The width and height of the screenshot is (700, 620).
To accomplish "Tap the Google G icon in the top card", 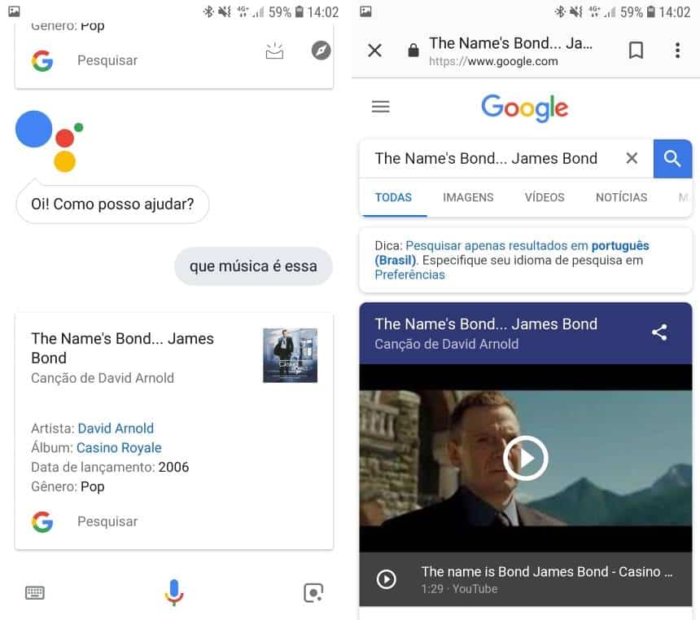I will [42, 61].
